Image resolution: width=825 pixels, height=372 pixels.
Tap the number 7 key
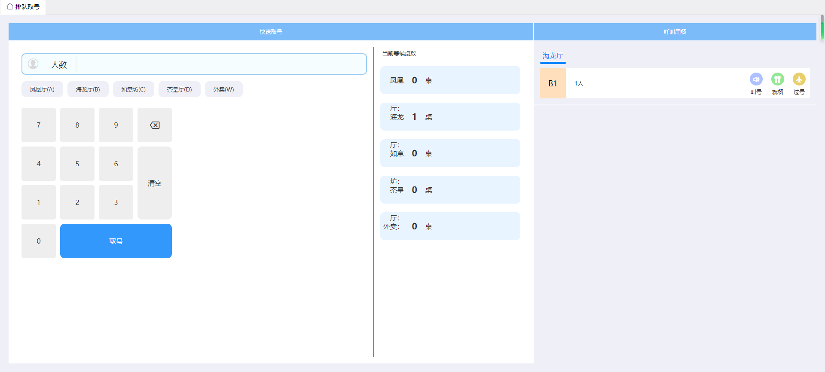pyautogui.click(x=39, y=125)
